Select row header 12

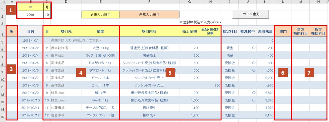[x=3, y=93]
